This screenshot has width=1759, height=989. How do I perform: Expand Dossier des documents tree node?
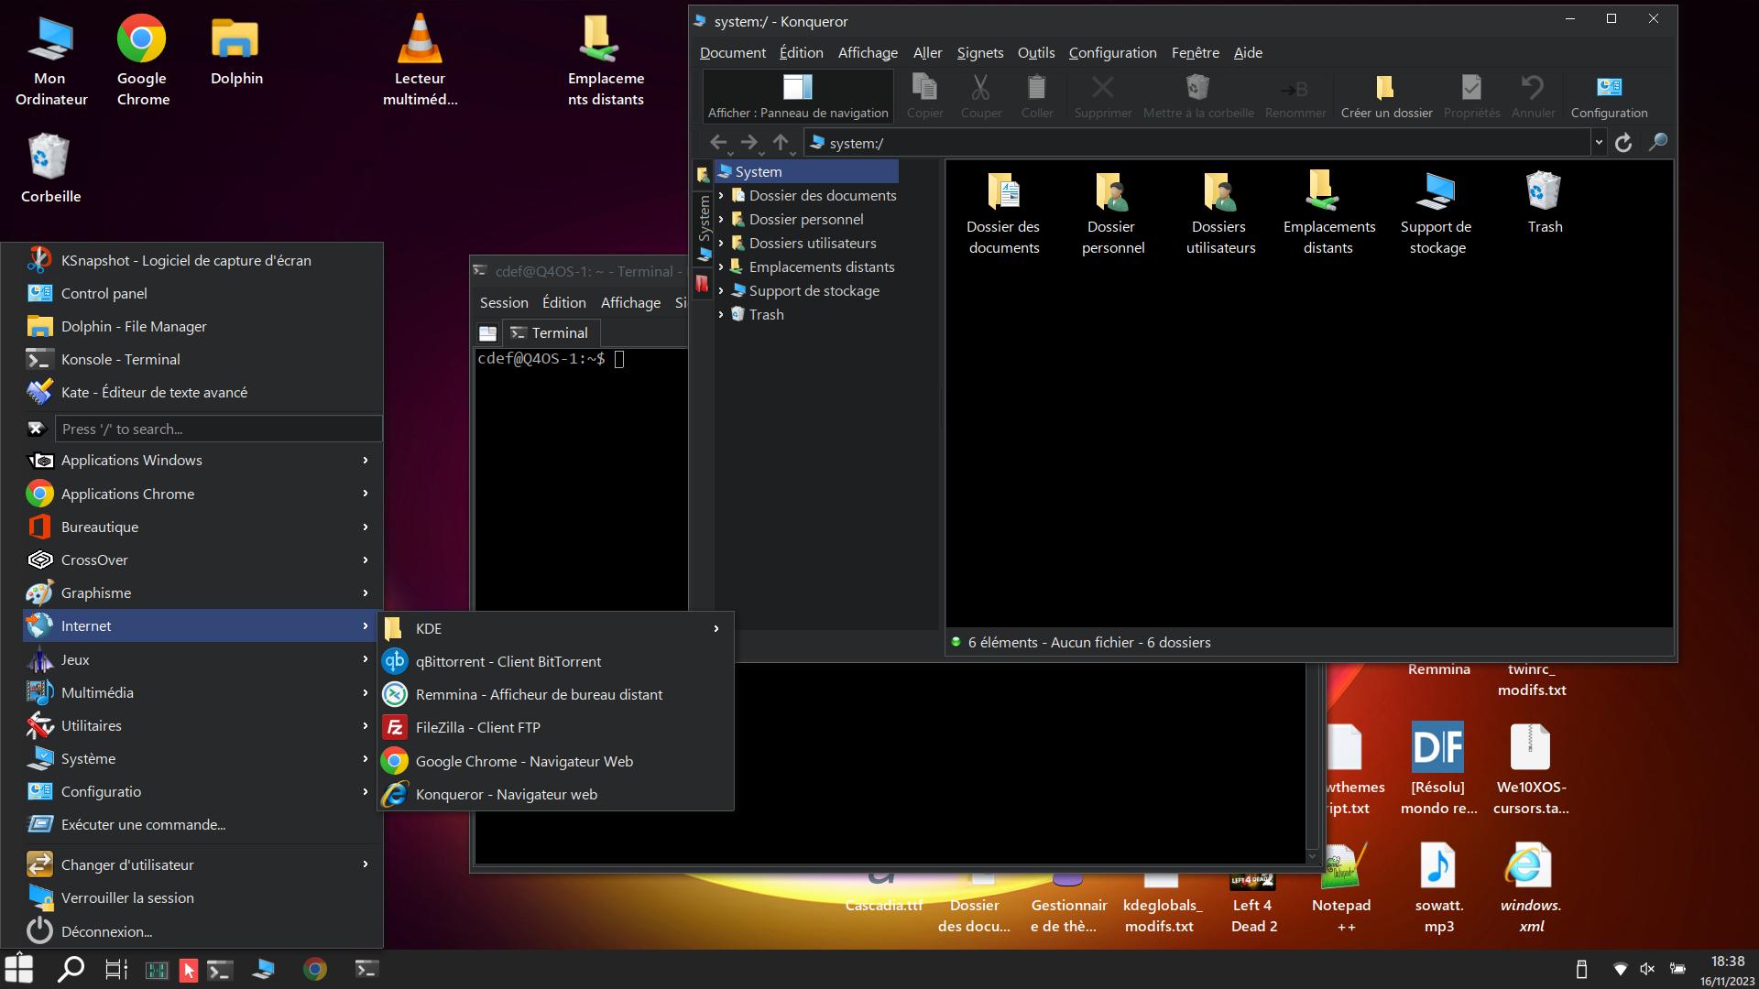pos(721,195)
